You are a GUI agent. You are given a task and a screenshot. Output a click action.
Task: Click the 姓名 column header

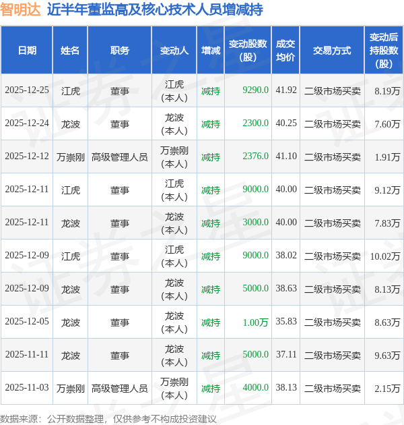[x=70, y=51]
